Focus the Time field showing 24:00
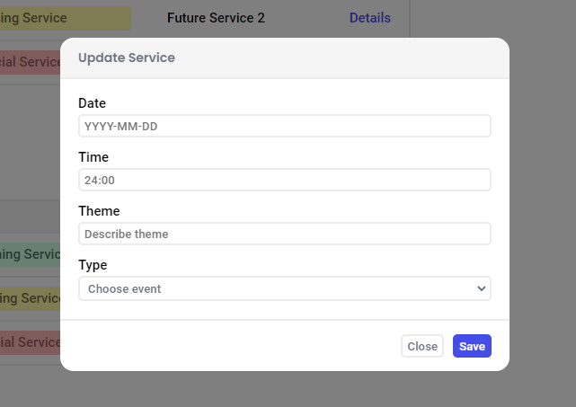 point(284,180)
